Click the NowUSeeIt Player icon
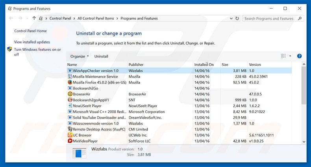 70,106
